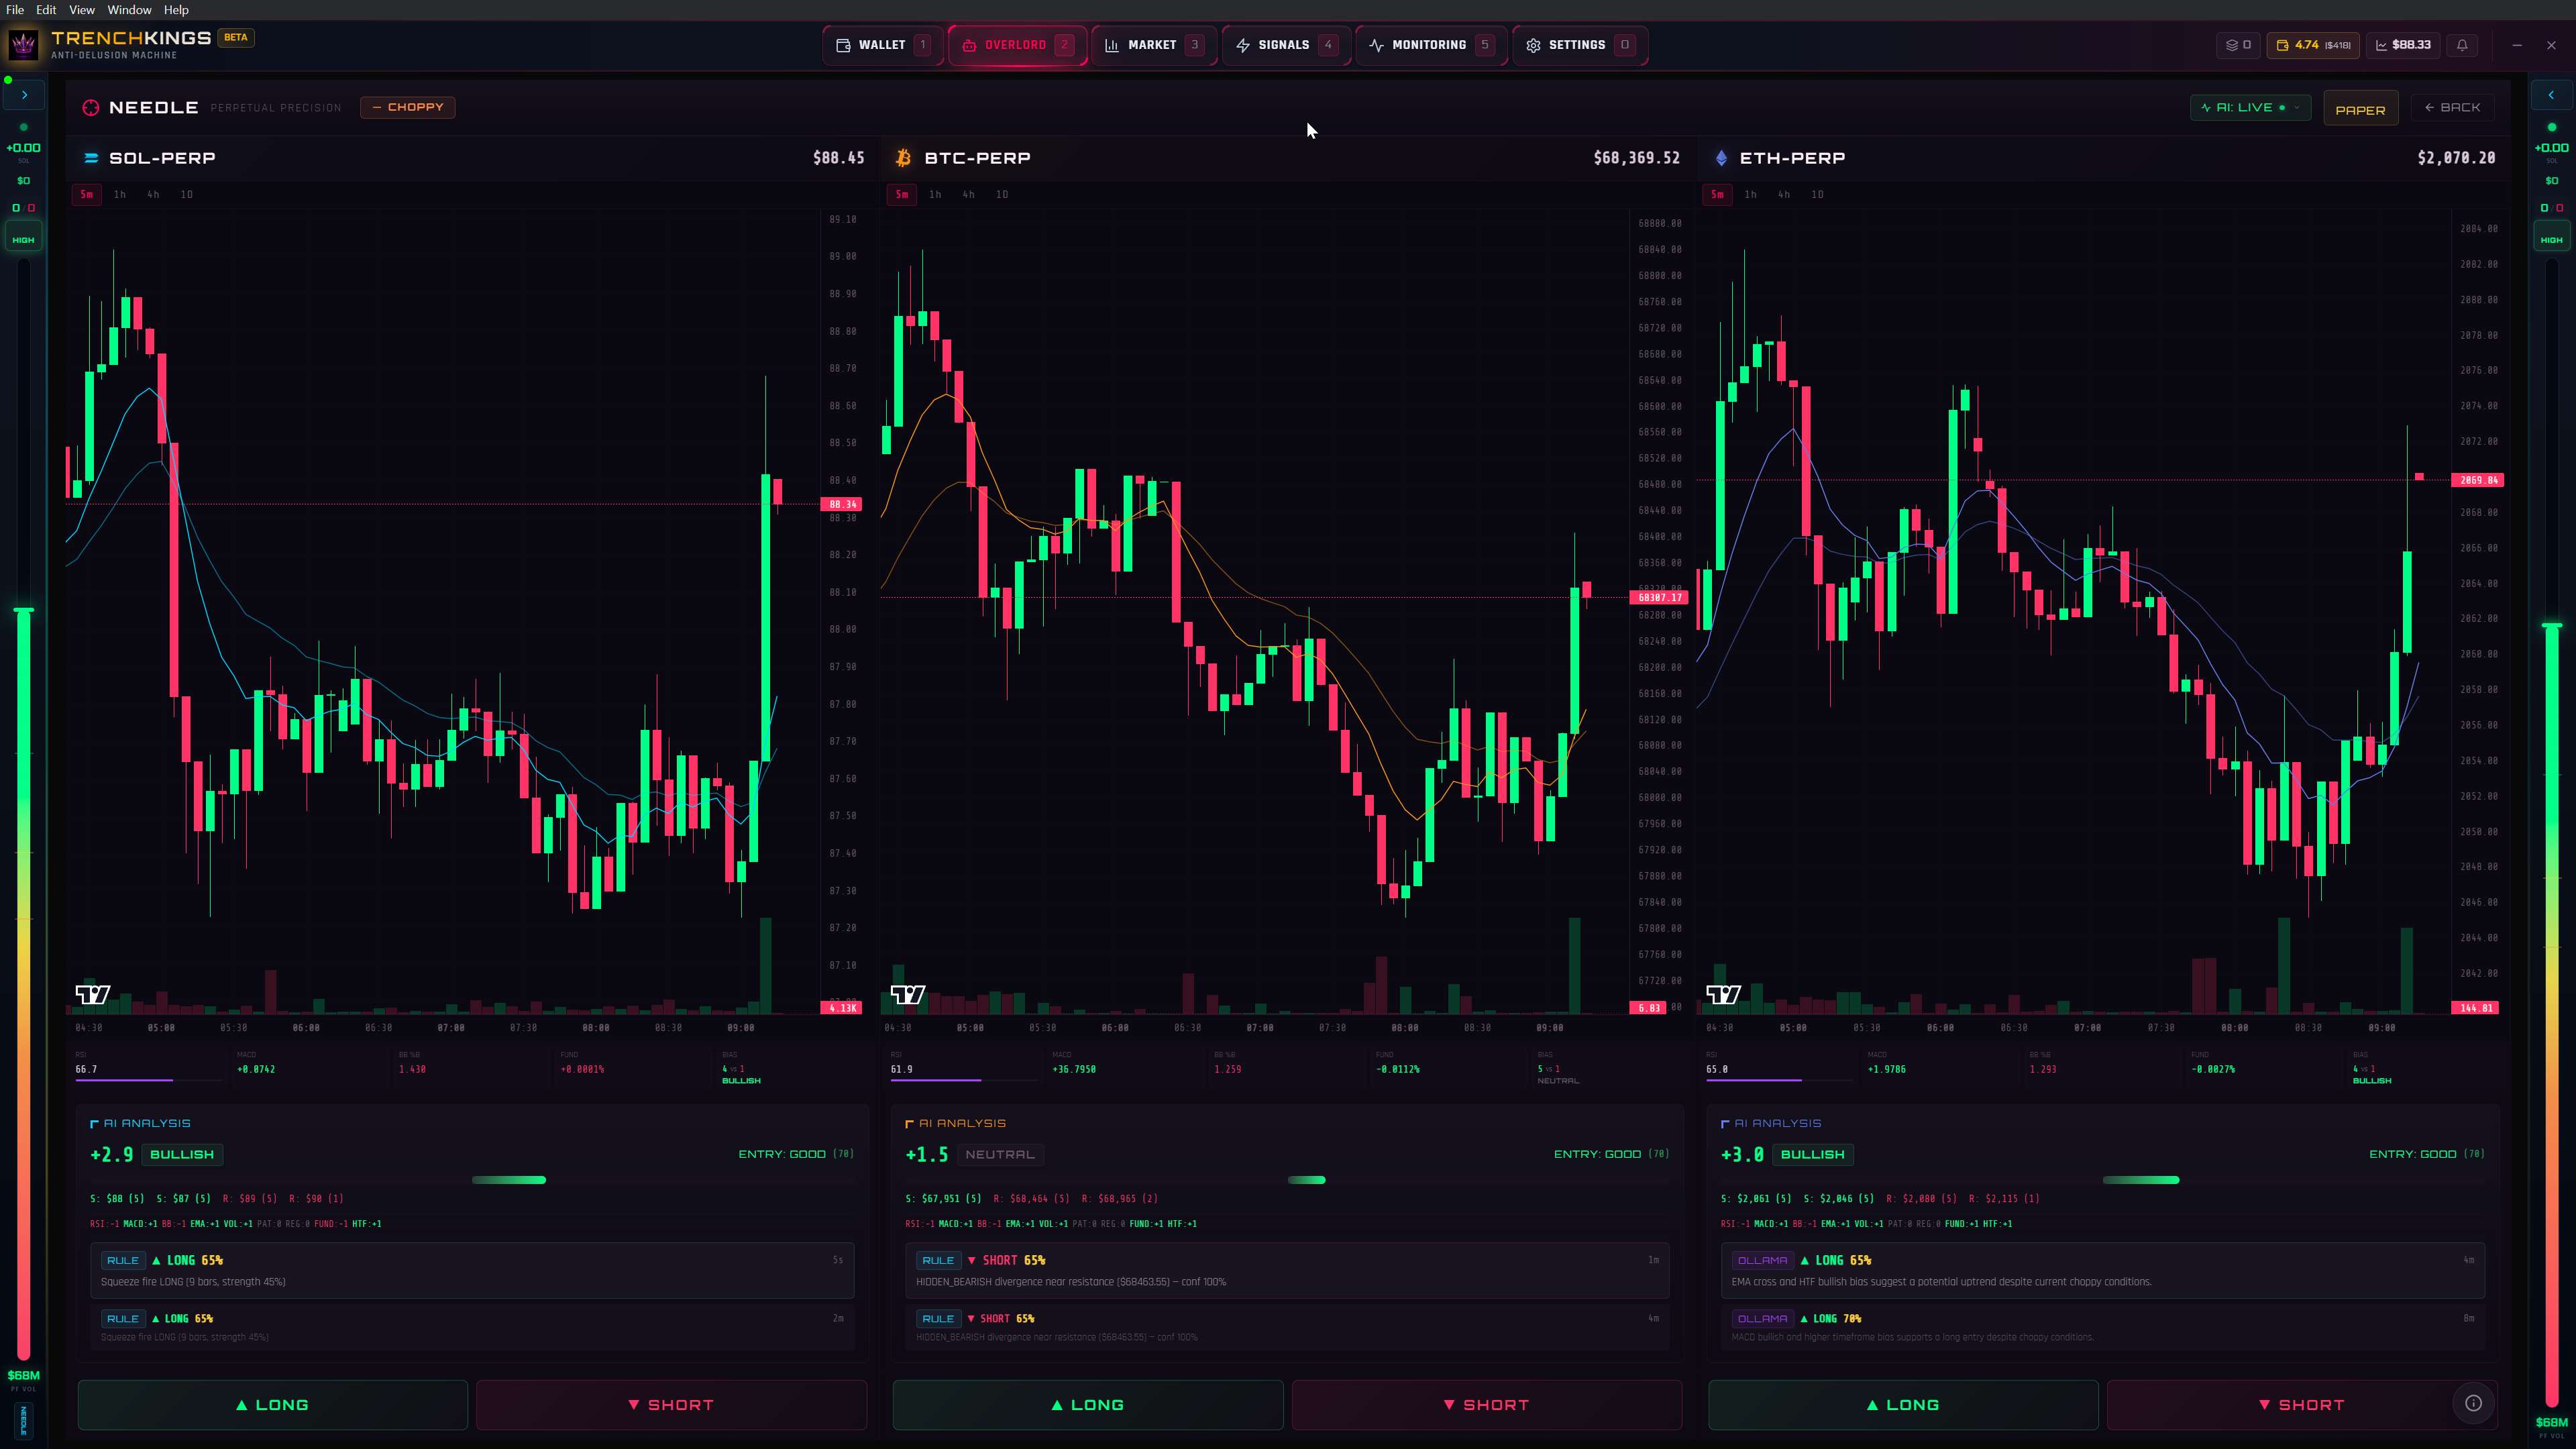The width and height of the screenshot is (2576, 1449).
Task: Click the info circle icon bottom right
Action: click(x=2474, y=1403)
